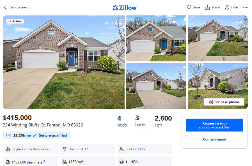Image resolution: width=252 pixels, height=166 pixels.
Task: Click Back to search link
Action: (19, 7)
